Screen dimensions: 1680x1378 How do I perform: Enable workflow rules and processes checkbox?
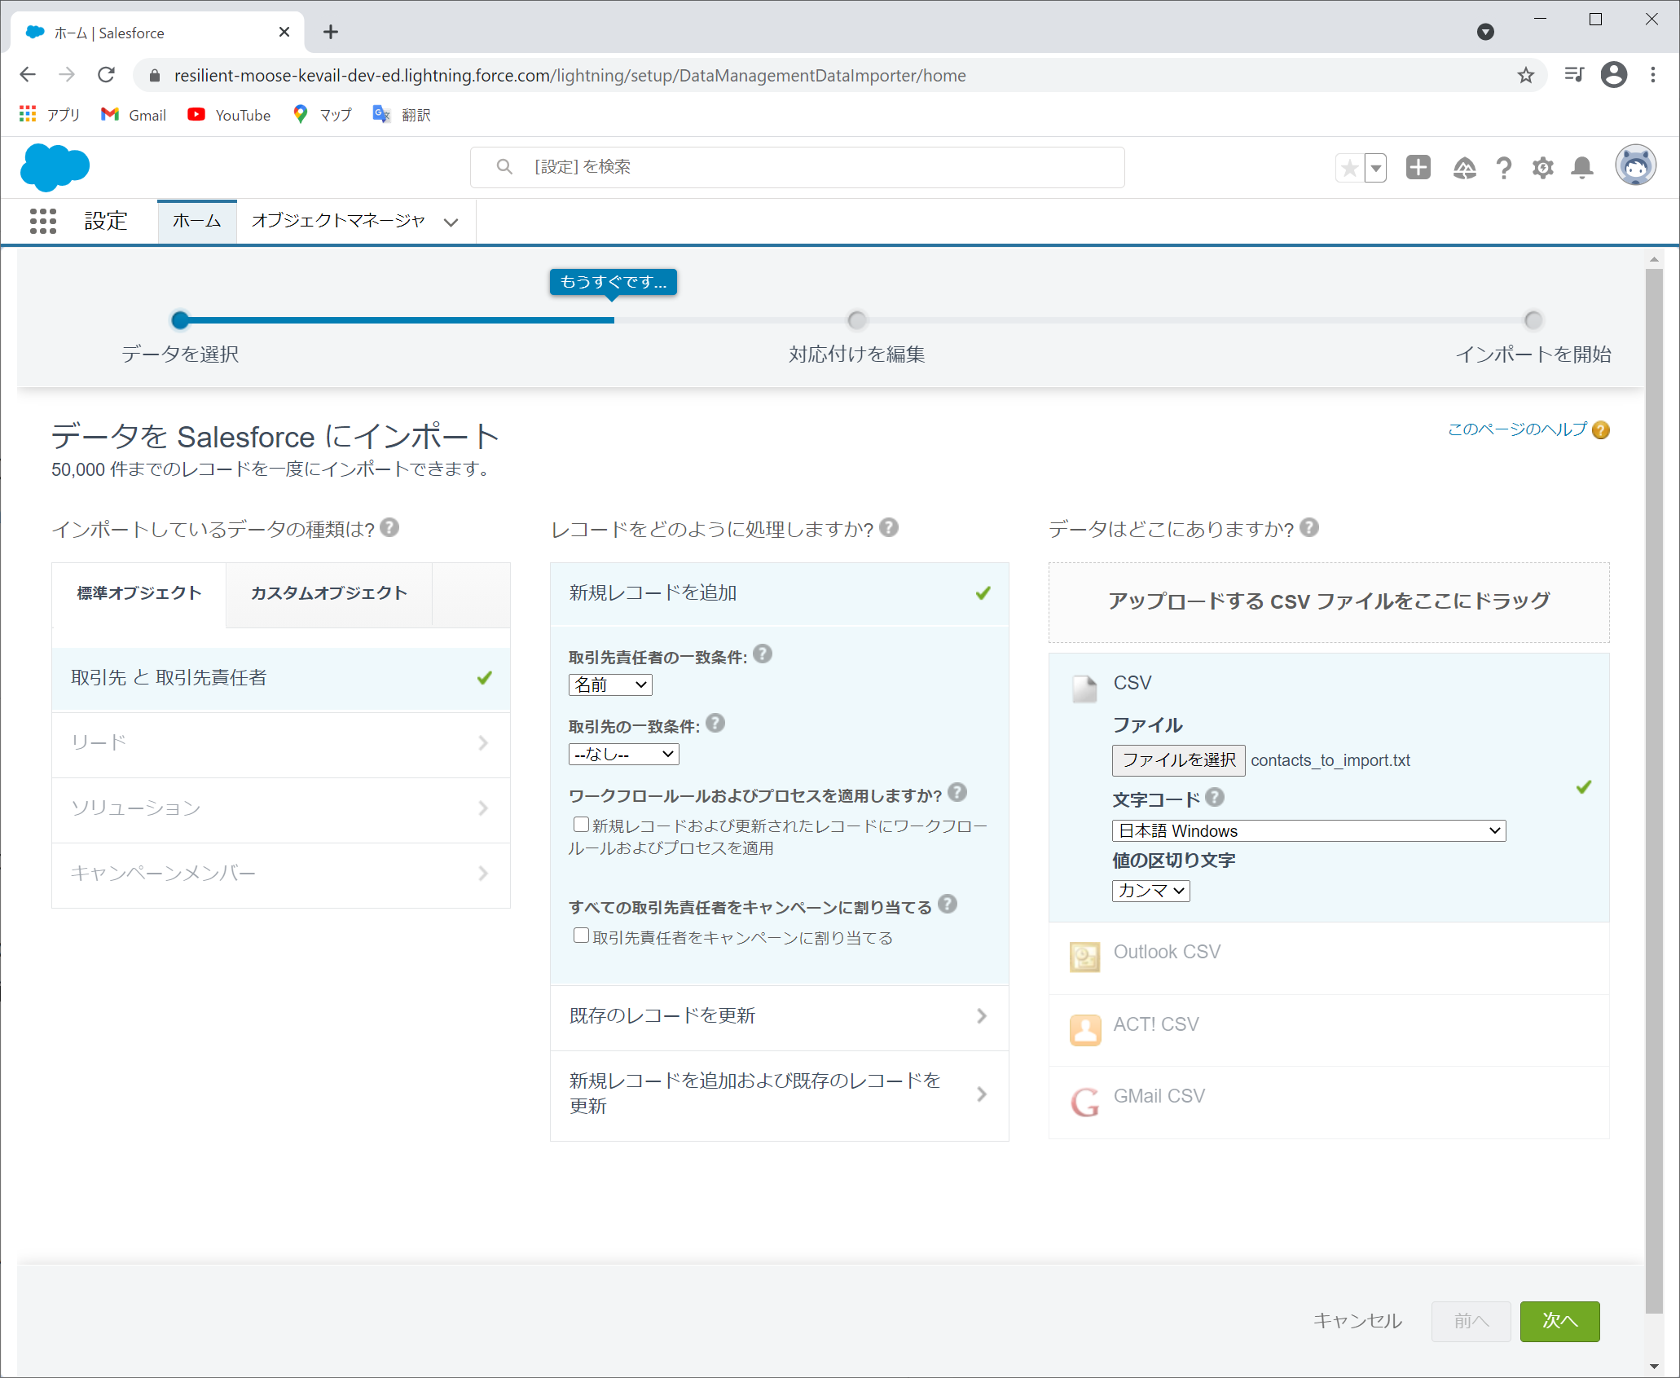[581, 825]
